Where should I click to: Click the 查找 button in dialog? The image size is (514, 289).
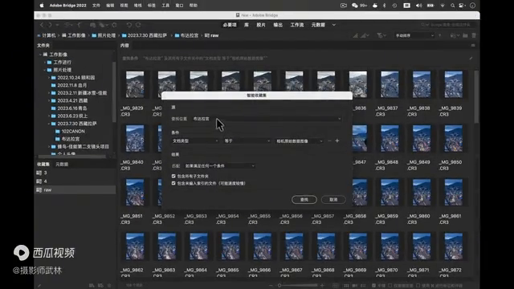[304, 200]
